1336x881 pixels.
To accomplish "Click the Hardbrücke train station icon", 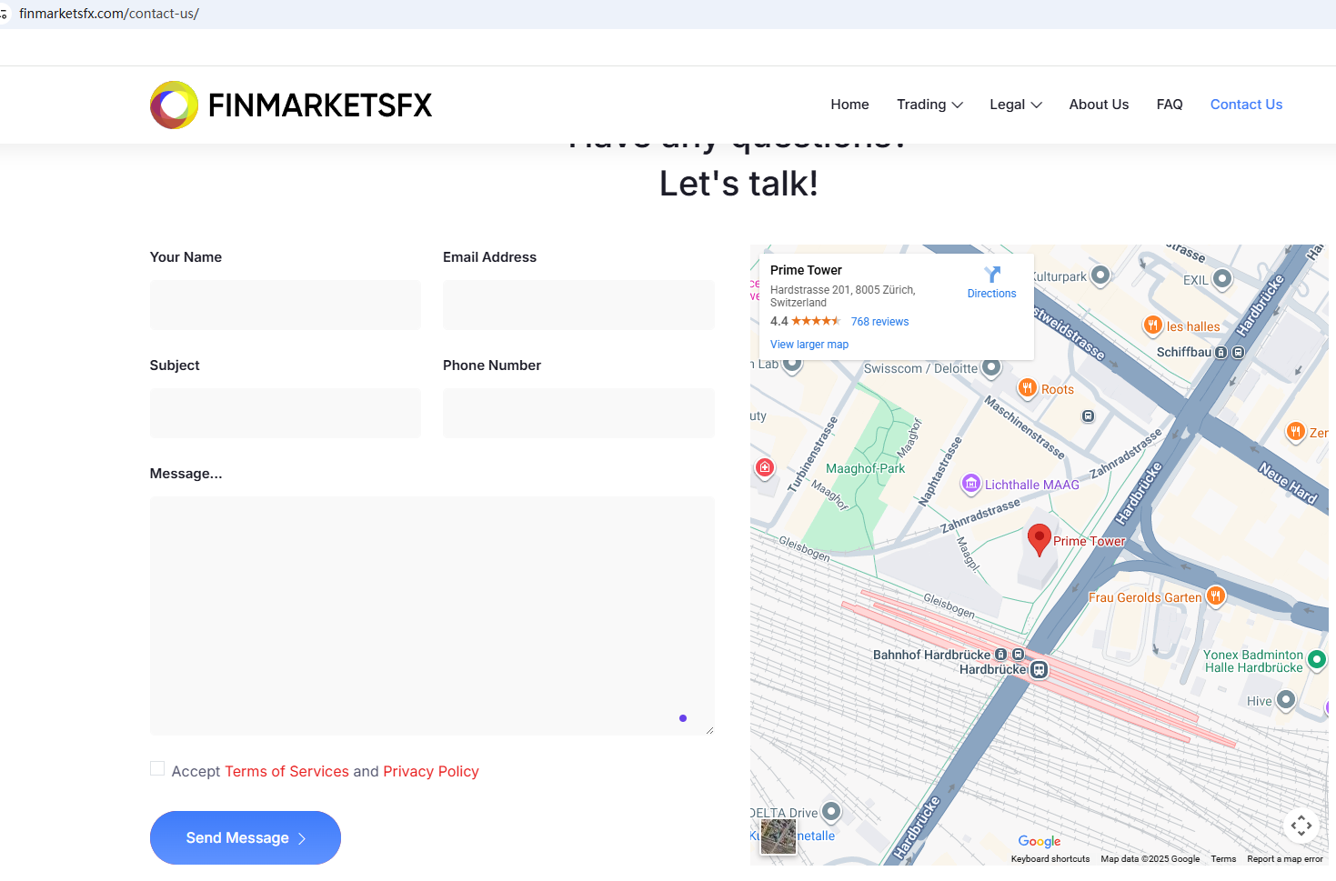I will click(x=1039, y=670).
